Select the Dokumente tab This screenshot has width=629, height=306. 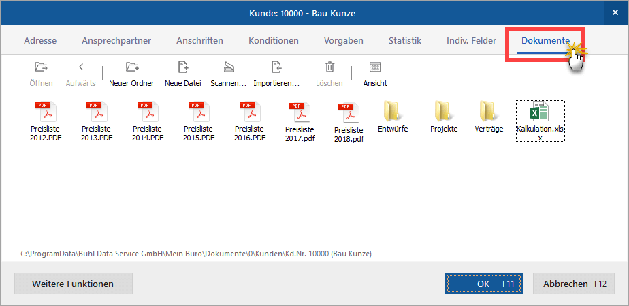pos(545,41)
